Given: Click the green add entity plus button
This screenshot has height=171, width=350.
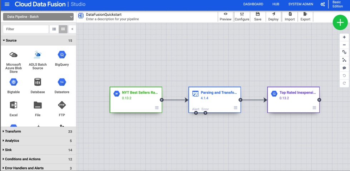Looking at the screenshot, I should (340, 22).
